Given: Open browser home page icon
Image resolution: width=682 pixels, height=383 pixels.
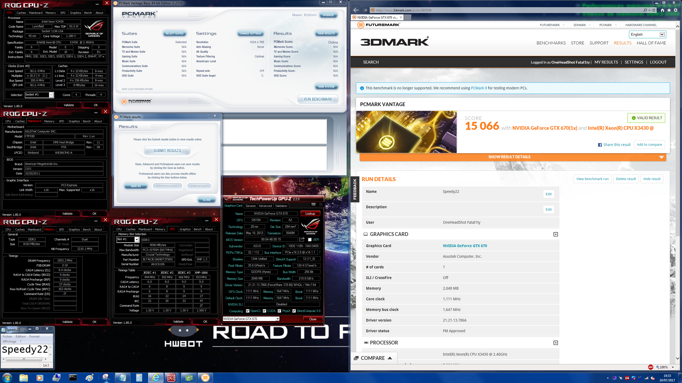Looking at the screenshot, I should pyautogui.click(x=663, y=10).
